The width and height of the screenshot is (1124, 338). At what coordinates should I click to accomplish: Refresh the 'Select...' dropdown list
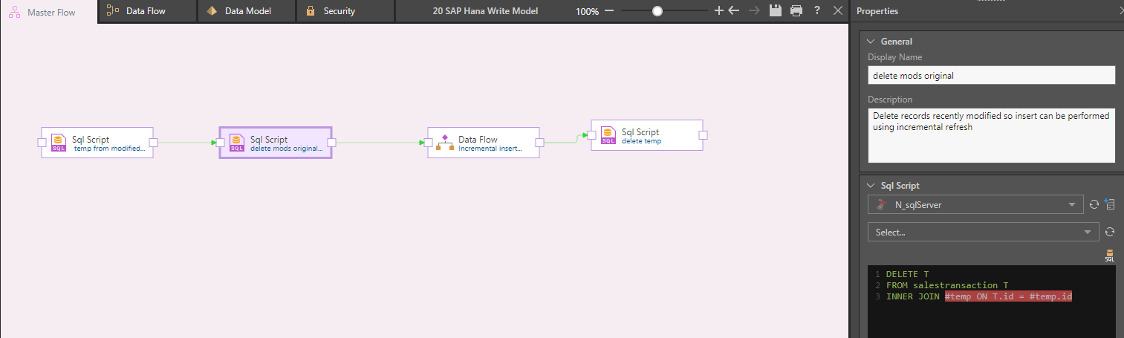[1109, 232]
